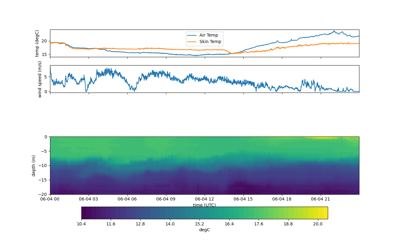This screenshot has height=246, width=399.
Task: Click the Air Temp legend entry
Action: point(209,35)
